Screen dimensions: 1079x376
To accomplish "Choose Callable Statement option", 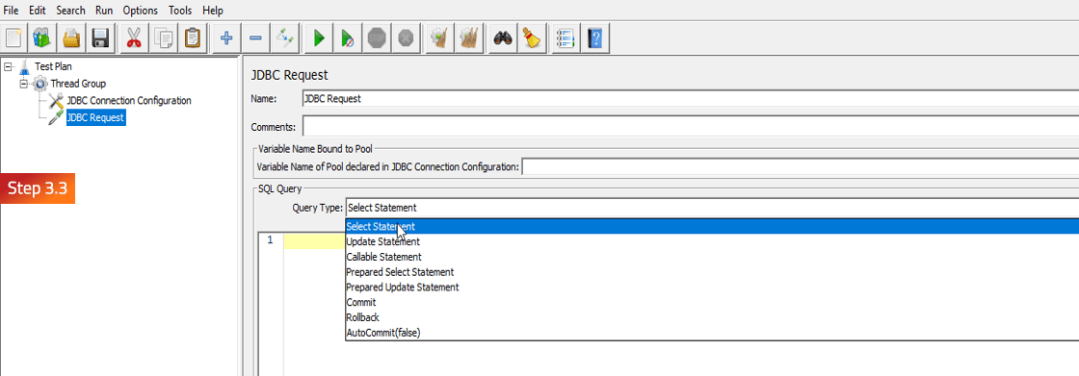I will point(712,257).
